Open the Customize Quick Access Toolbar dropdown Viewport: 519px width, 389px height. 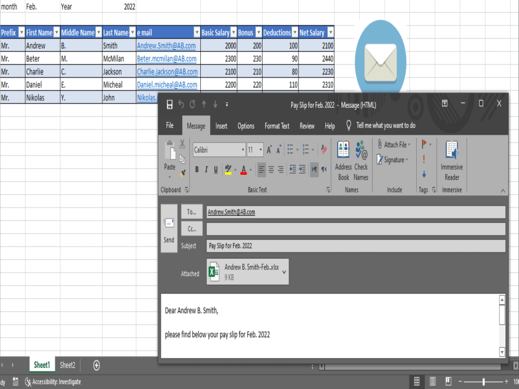227,105
